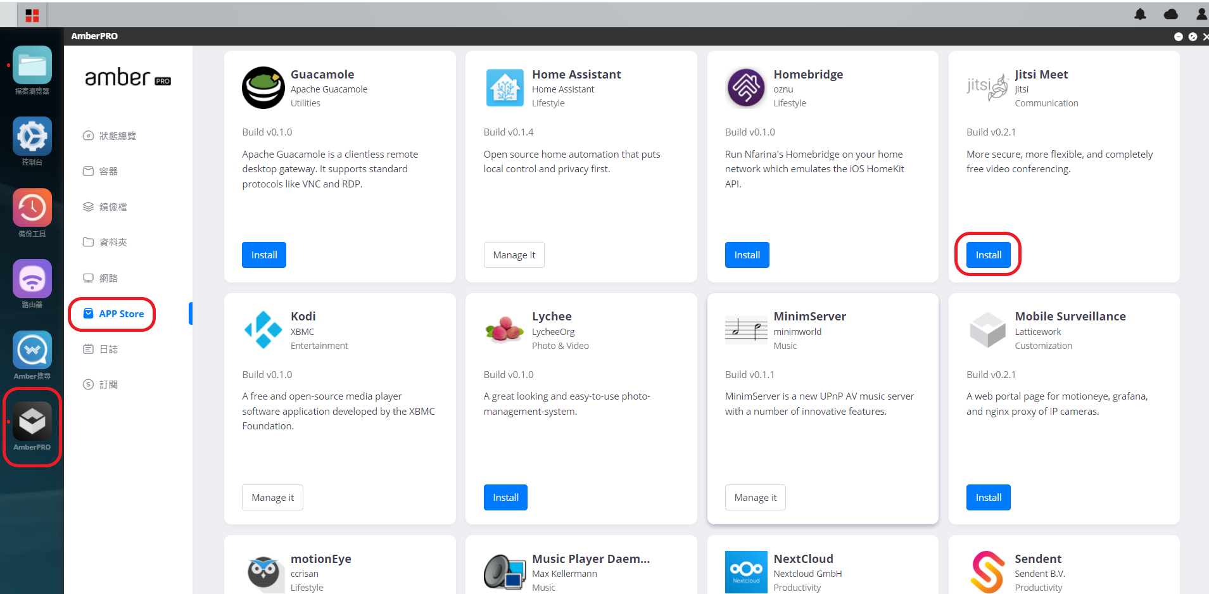The image size is (1209, 594).
Task: Click the Entertainment category label
Action: point(319,346)
